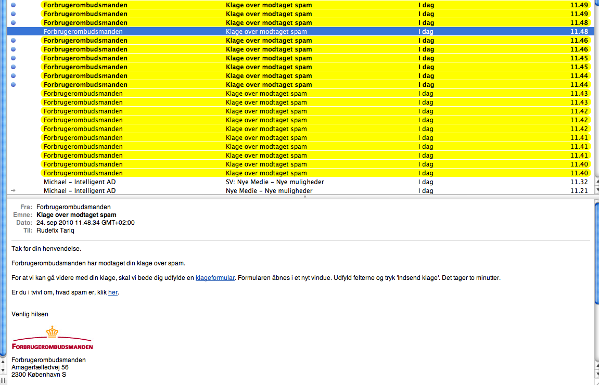Image resolution: width=599 pixels, height=385 pixels.
Task: Click sender Forbrugerombudsmanden in the Fra header
Action: [73, 207]
